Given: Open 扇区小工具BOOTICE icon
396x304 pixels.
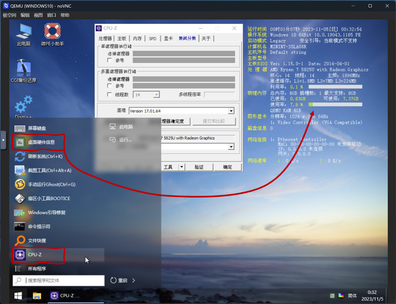Looking at the screenshot, I should 20,198.
